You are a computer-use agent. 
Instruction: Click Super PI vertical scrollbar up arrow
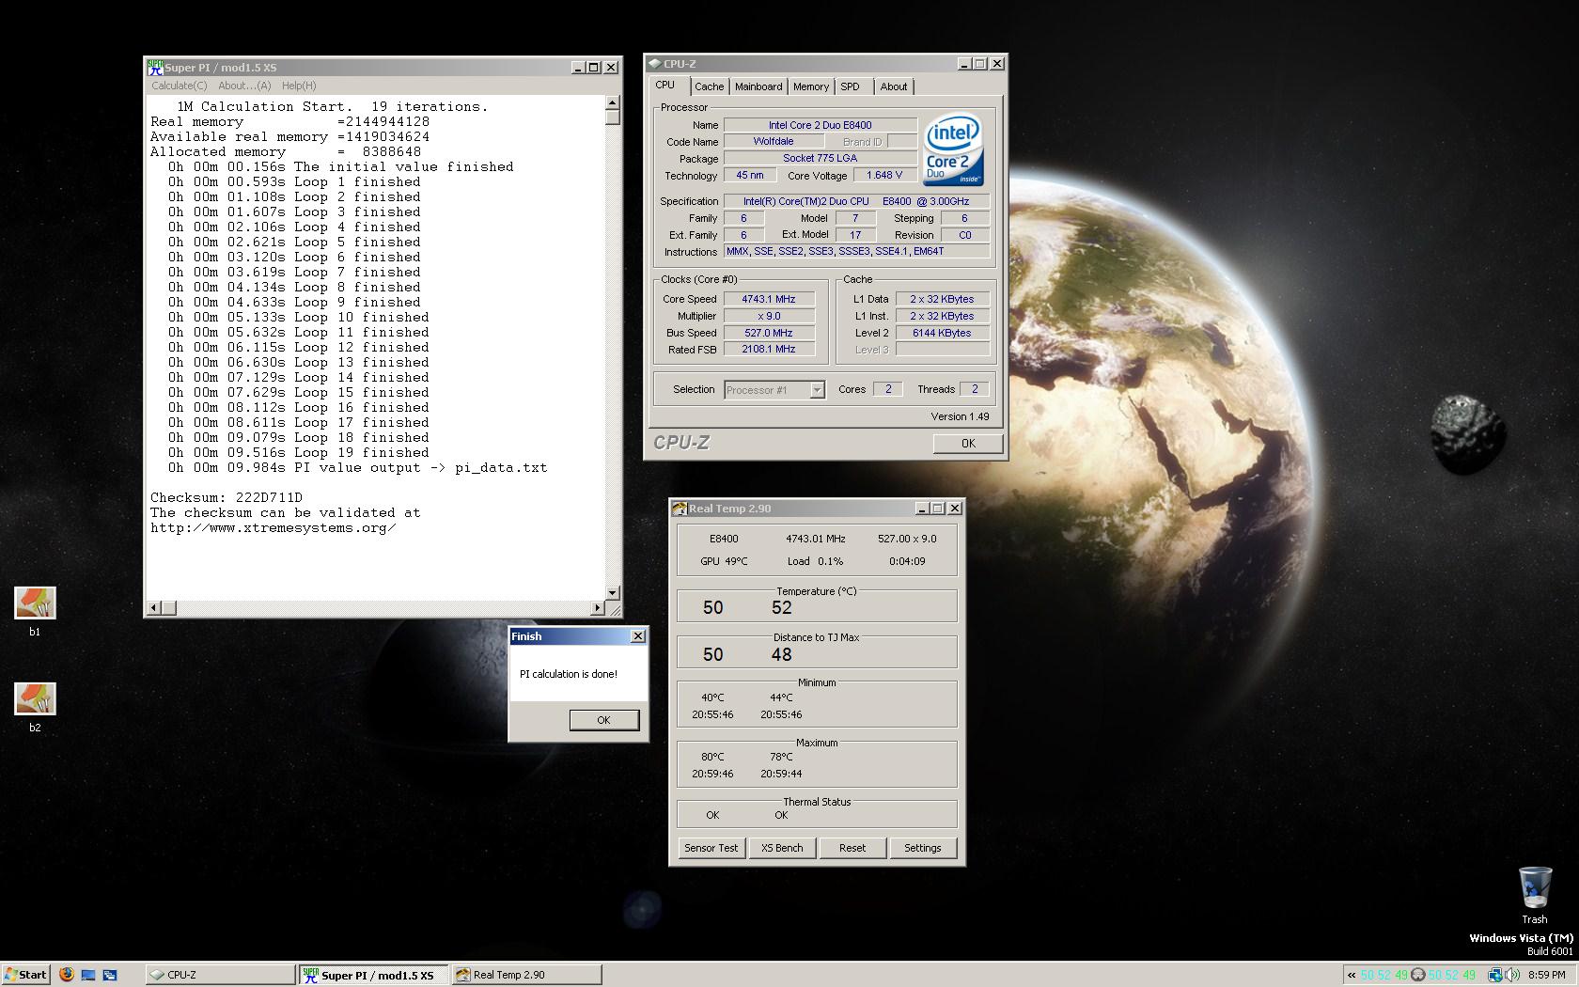(613, 102)
